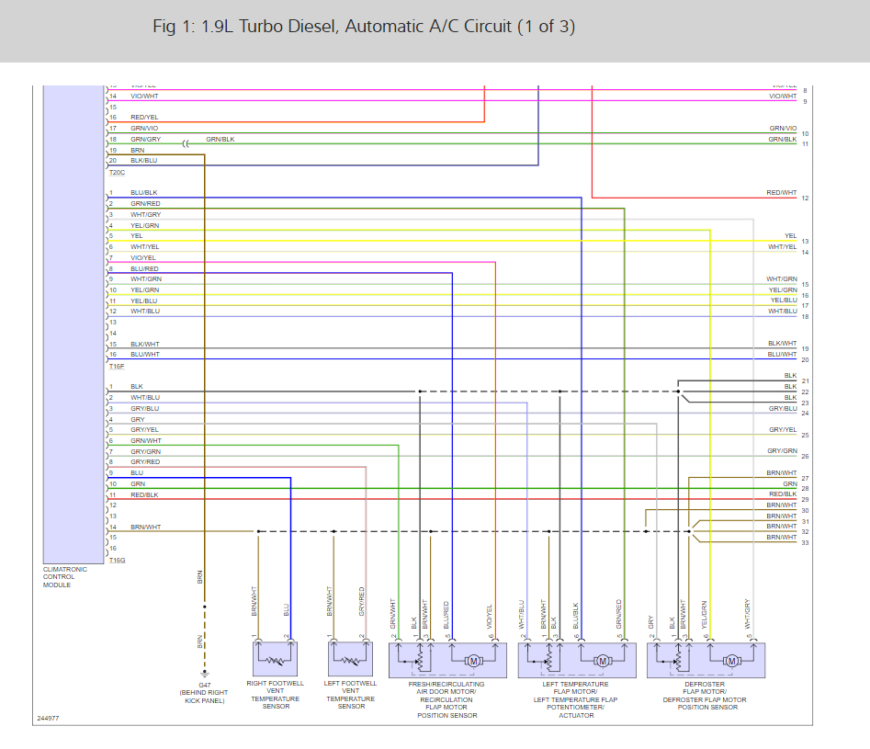Select the BLK/WHT label at T16F pin 15
This screenshot has height=749, width=870.
coord(145,345)
